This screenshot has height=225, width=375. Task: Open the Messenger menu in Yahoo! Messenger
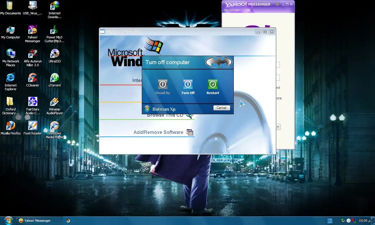[232, 10]
